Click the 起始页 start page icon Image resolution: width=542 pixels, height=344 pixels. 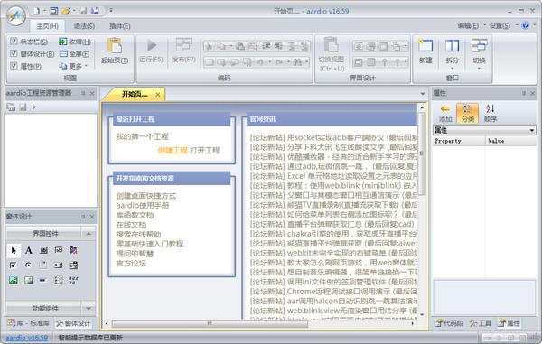point(115,45)
